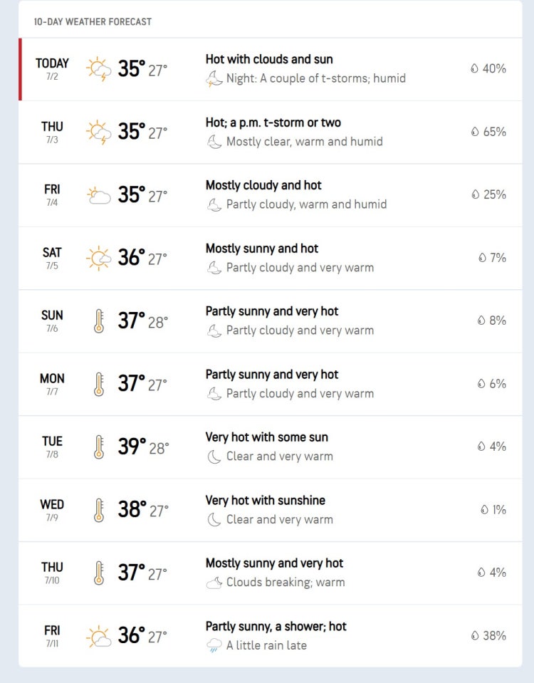
Task: Click the night t-storm icon in Today's row
Action: (x=214, y=79)
